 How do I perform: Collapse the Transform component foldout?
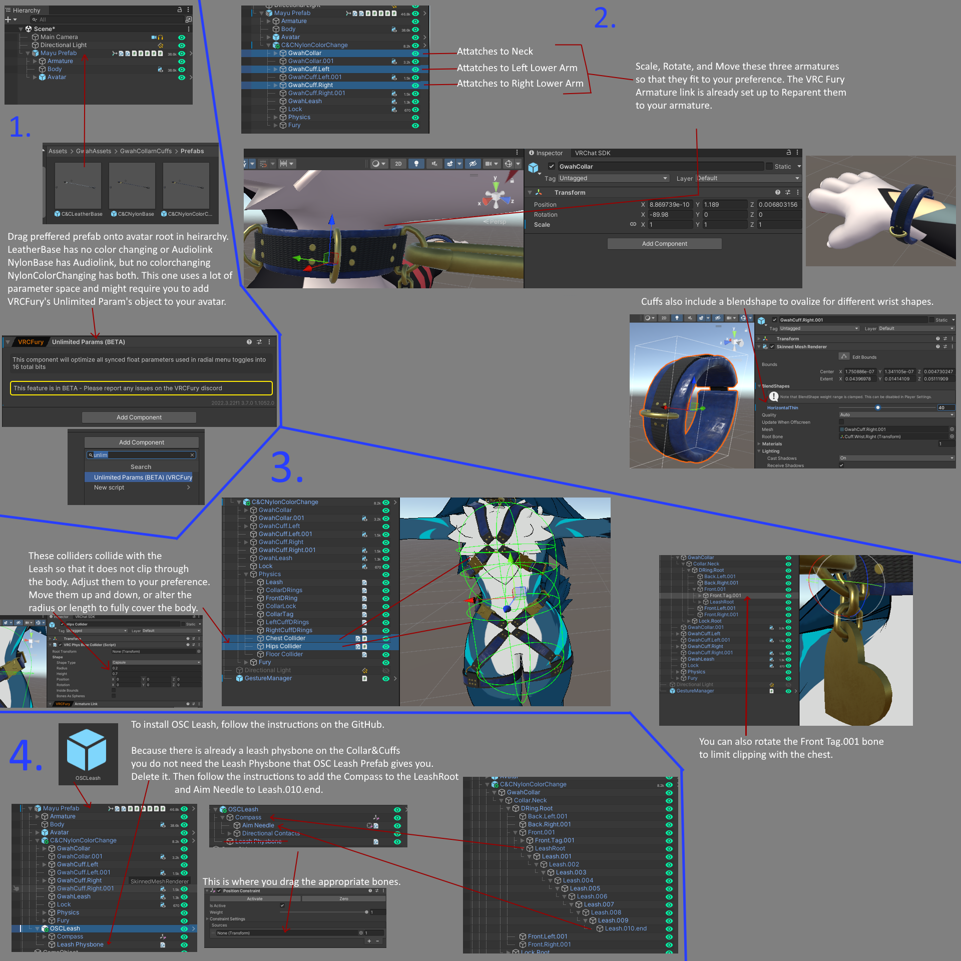point(530,192)
